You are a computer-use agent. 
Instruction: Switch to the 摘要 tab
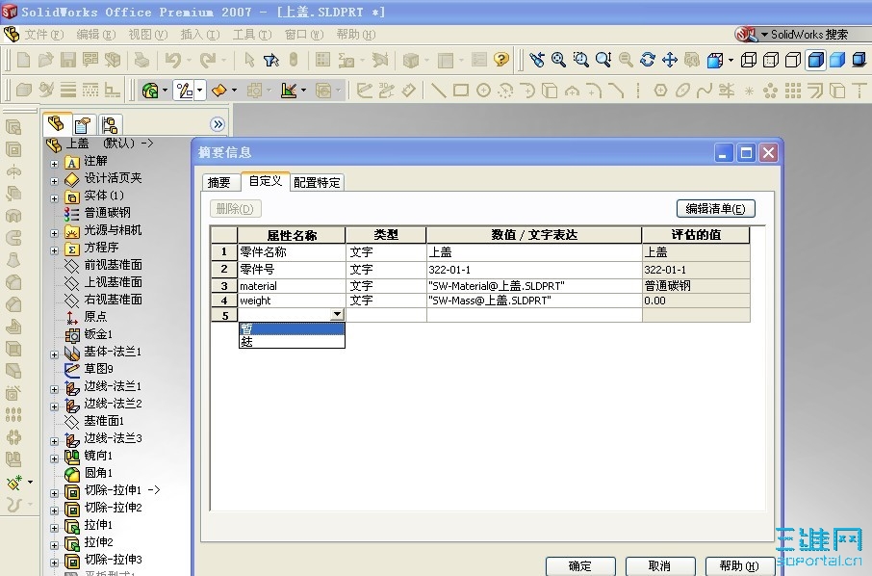click(219, 183)
